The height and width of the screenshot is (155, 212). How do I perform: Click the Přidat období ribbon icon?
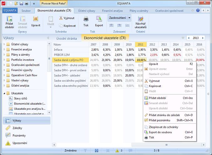pyautogui.click(x=9, y=19)
